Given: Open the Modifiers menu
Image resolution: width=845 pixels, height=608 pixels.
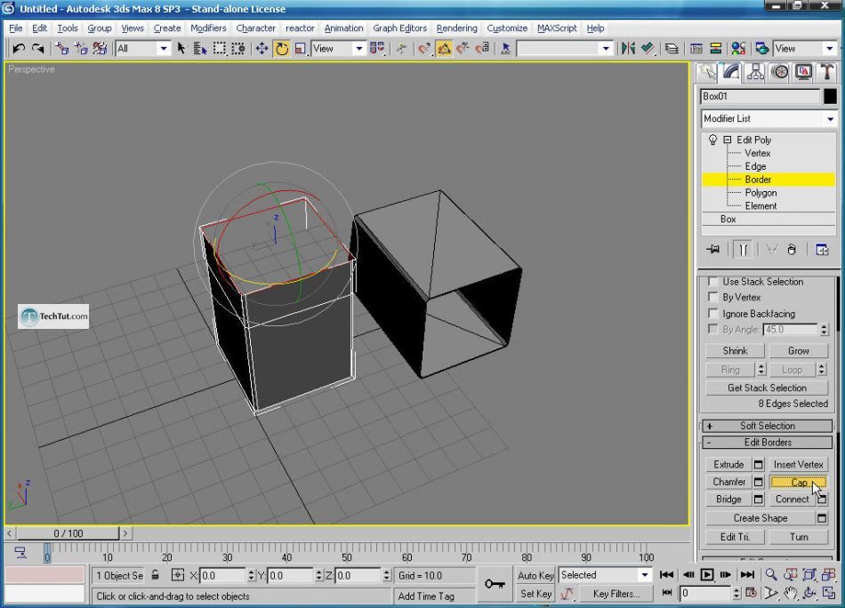Looking at the screenshot, I should (x=208, y=28).
